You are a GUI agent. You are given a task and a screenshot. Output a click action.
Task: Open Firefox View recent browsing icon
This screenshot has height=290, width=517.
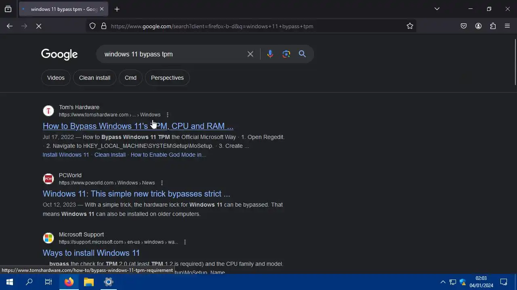click(8, 9)
